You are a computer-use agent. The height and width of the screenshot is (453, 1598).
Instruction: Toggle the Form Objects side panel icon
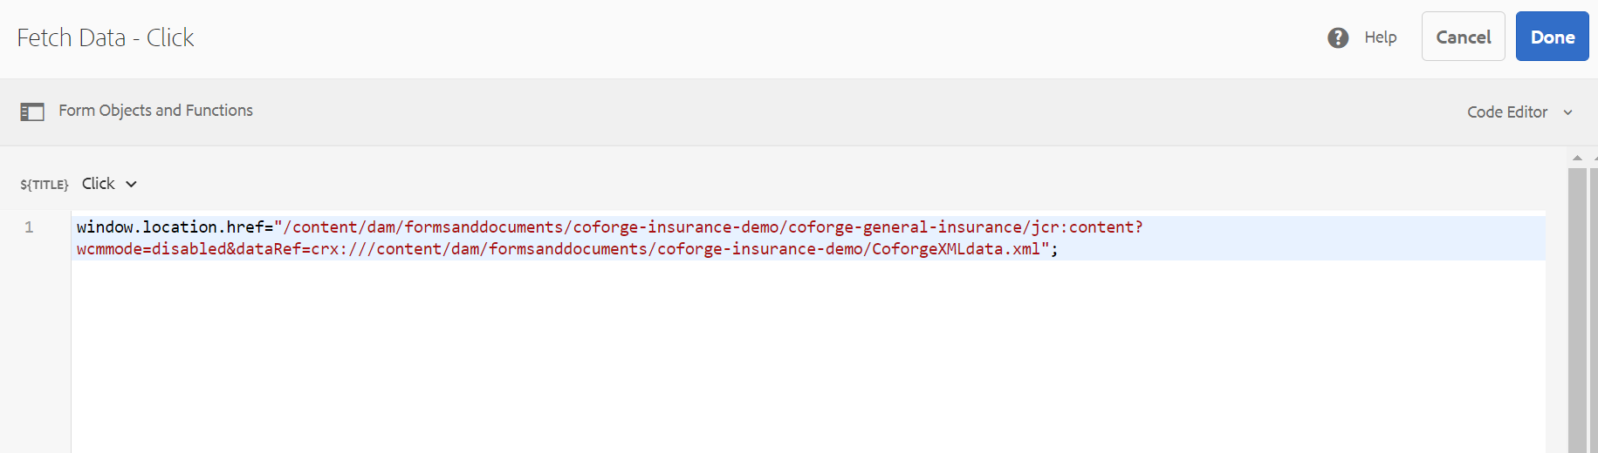point(32,112)
